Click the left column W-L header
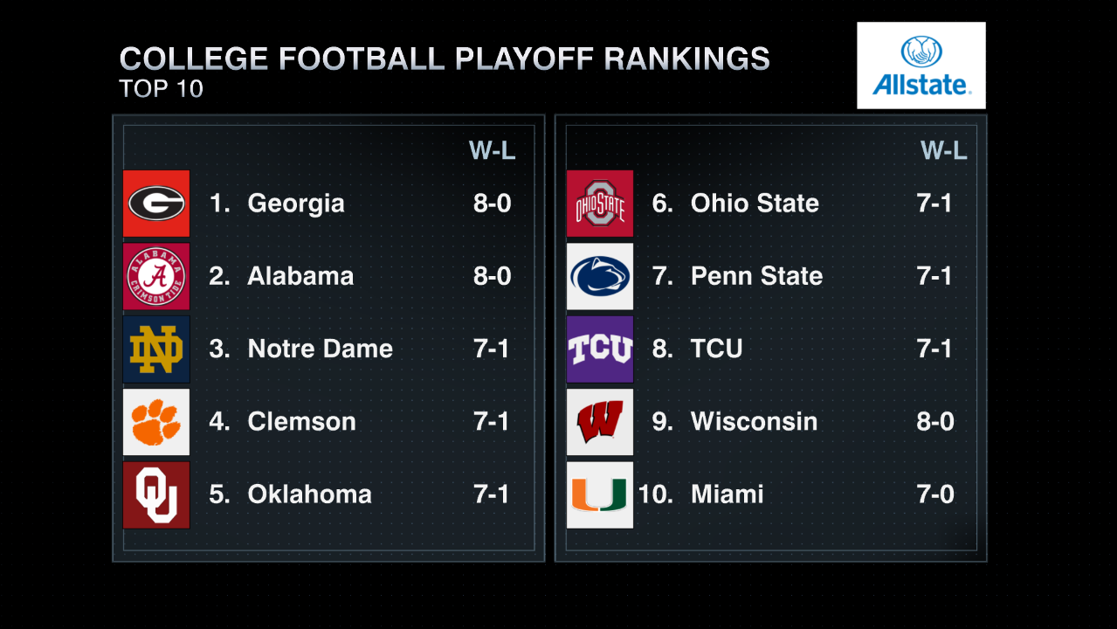 493,151
